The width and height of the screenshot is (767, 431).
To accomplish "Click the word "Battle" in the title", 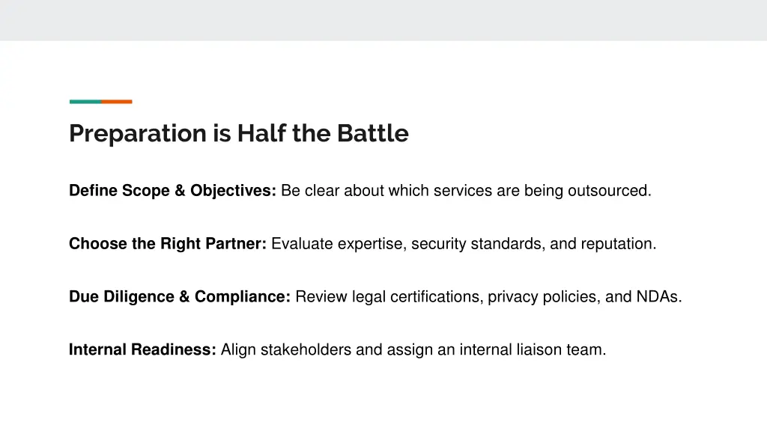I will (373, 133).
